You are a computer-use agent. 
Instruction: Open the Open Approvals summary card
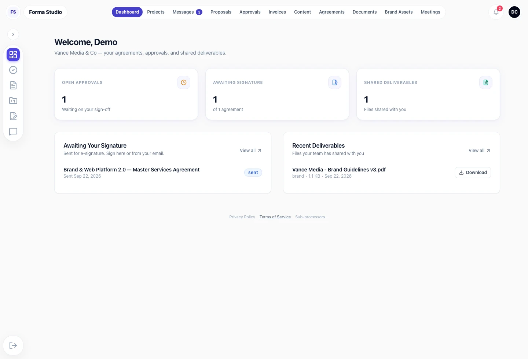[126, 94]
